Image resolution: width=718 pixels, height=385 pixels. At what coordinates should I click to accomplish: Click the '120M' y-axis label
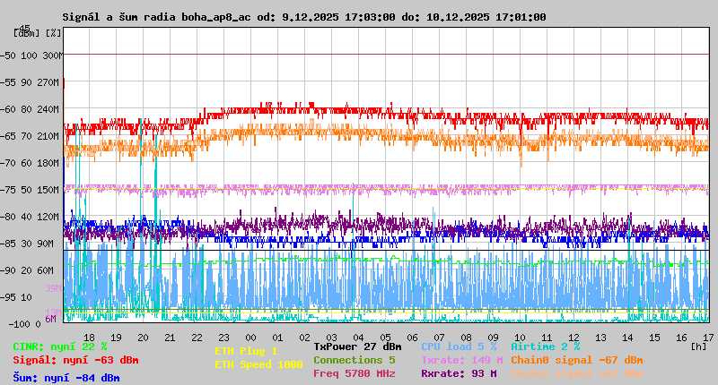pyautogui.click(x=50, y=217)
